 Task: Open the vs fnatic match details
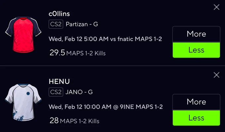pos(105,39)
